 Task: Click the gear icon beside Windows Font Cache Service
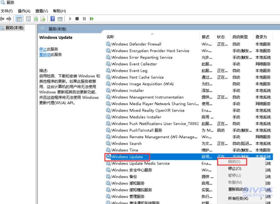pos(108,77)
